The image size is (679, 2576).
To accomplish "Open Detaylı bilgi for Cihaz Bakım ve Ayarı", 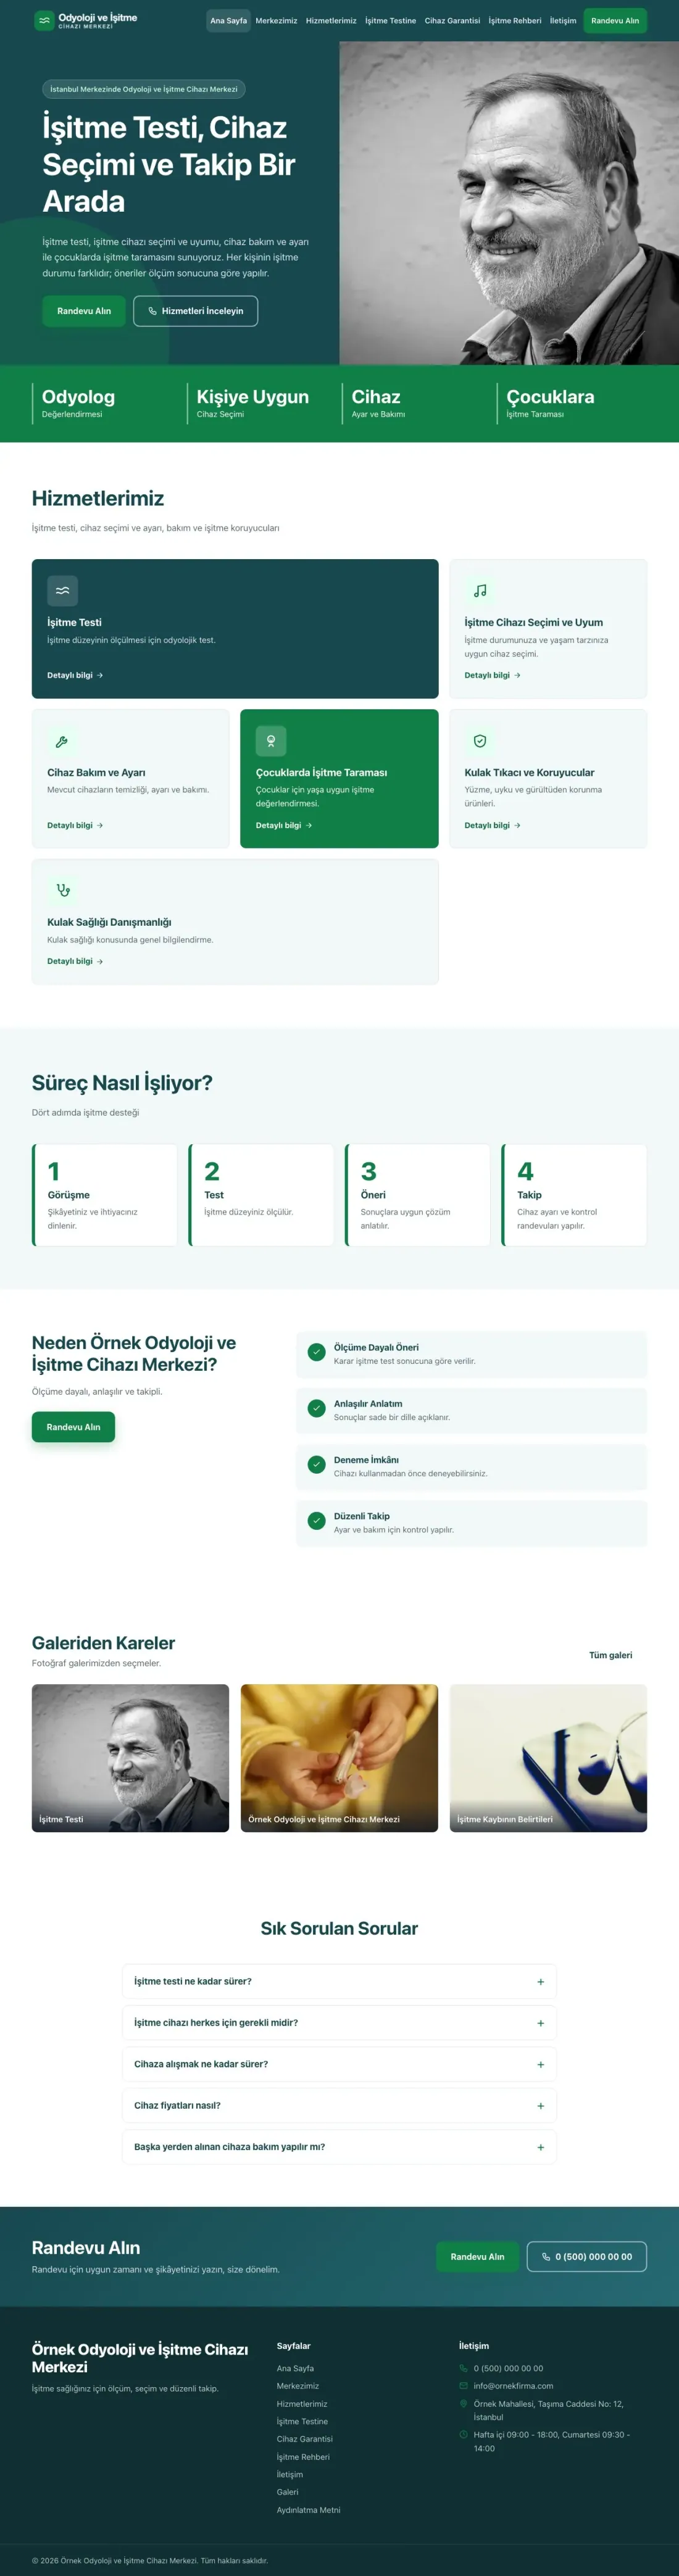I will [x=75, y=825].
